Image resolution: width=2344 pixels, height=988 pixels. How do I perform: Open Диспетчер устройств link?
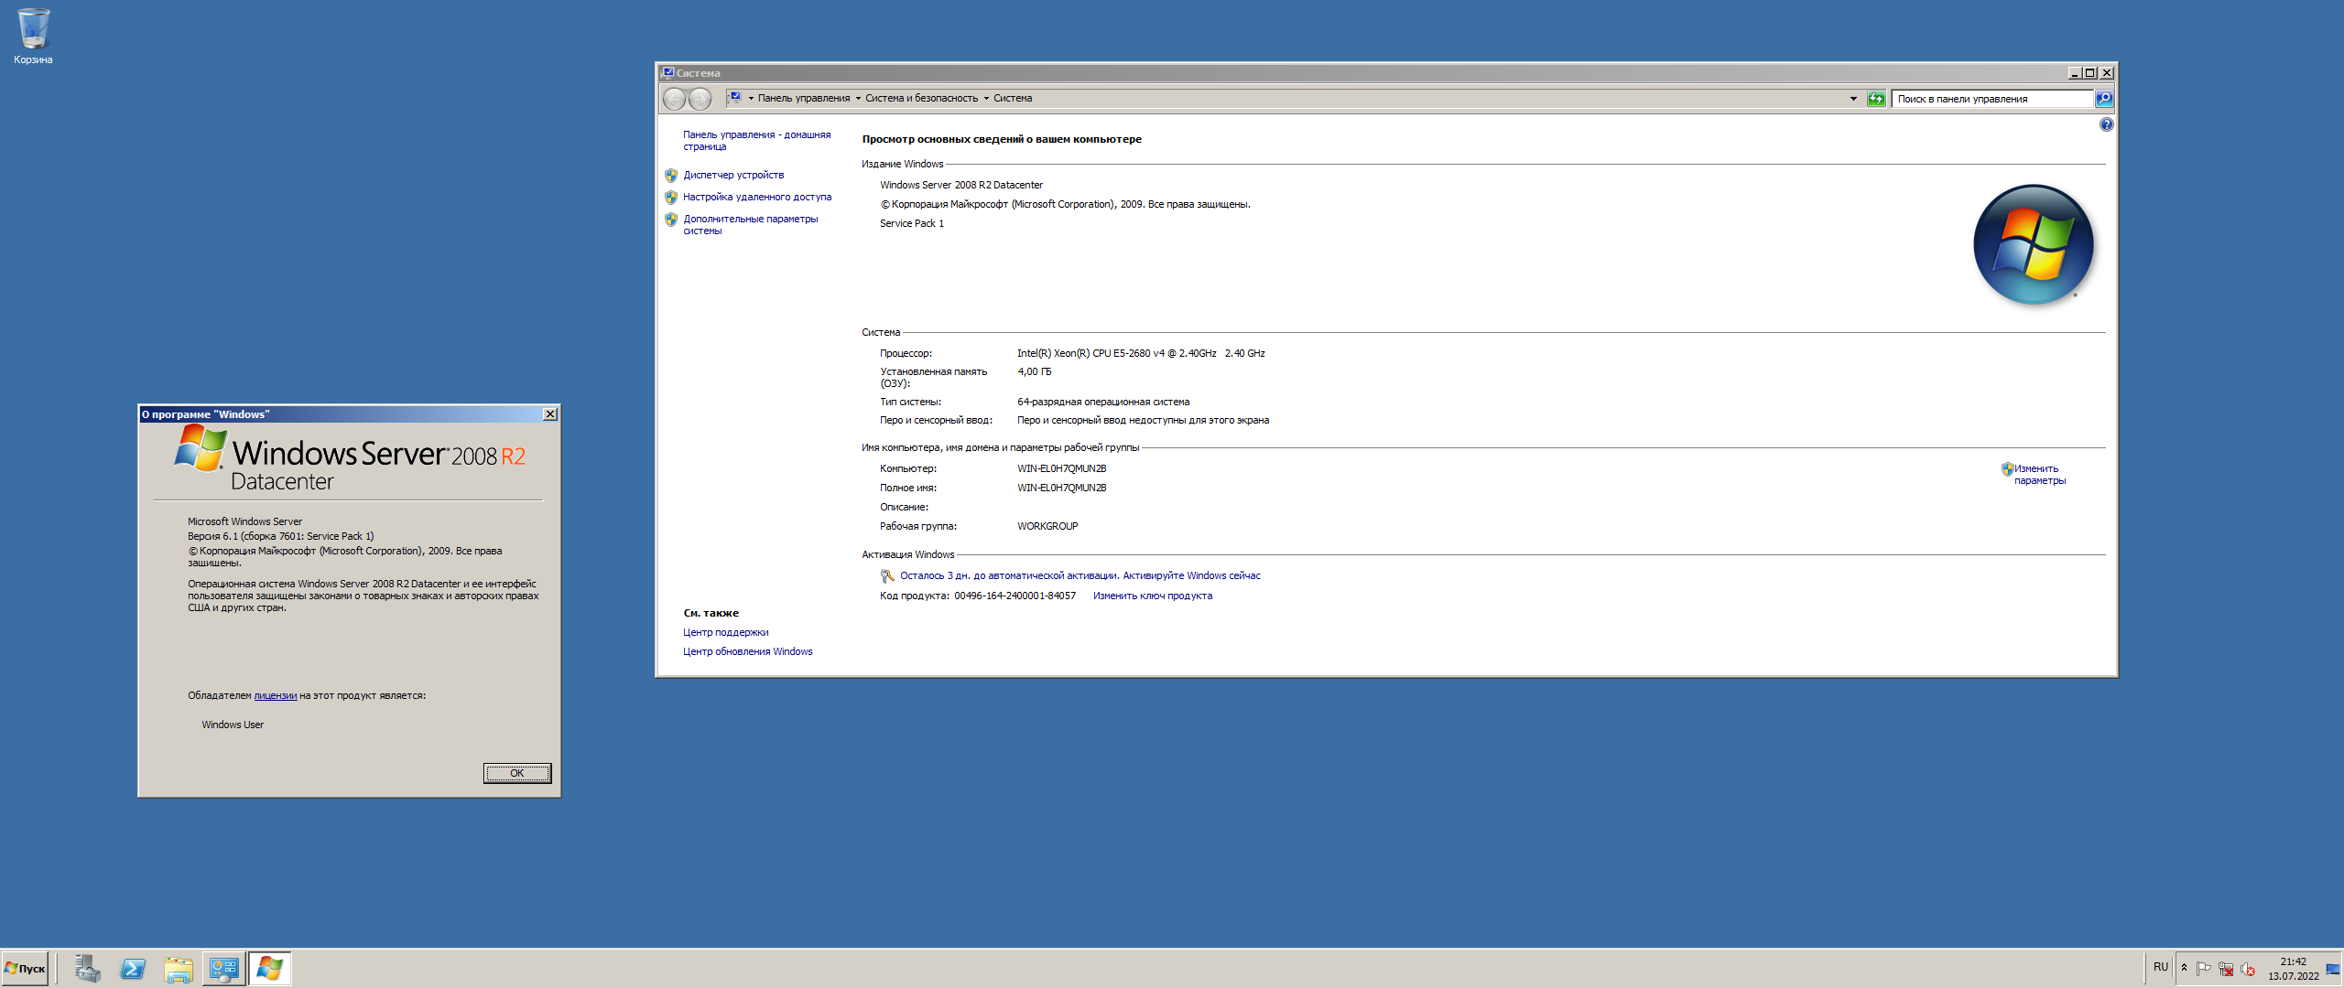point(733,175)
